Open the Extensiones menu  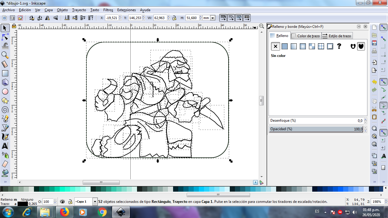click(126, 10)
